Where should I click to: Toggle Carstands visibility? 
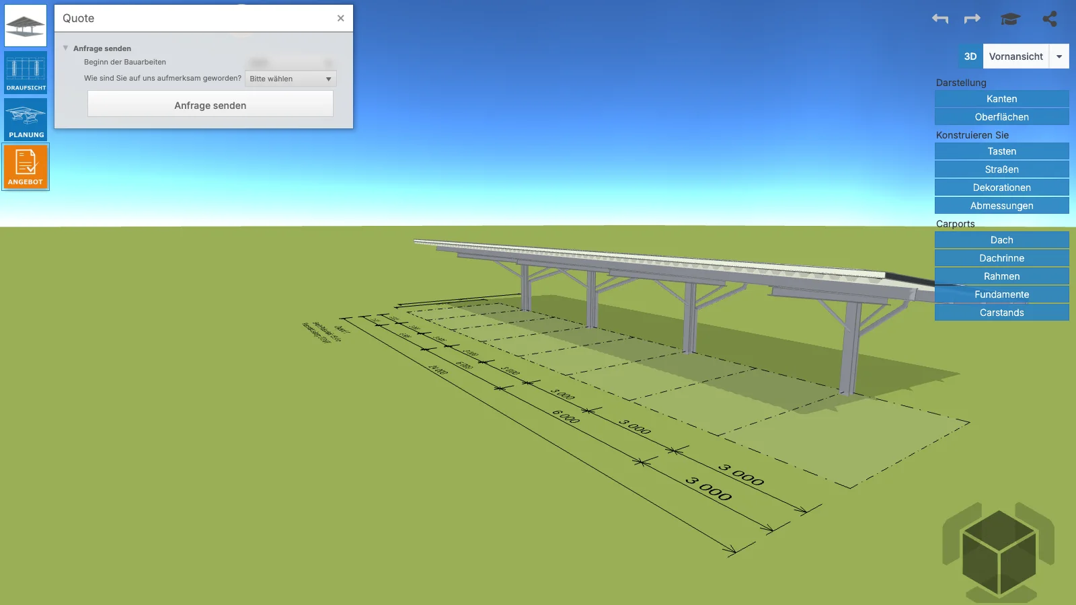point(1001,313)
